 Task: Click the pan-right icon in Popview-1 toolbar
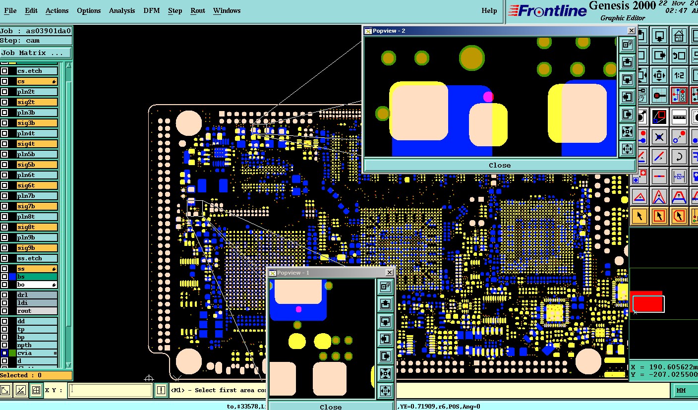pos(386,356)
